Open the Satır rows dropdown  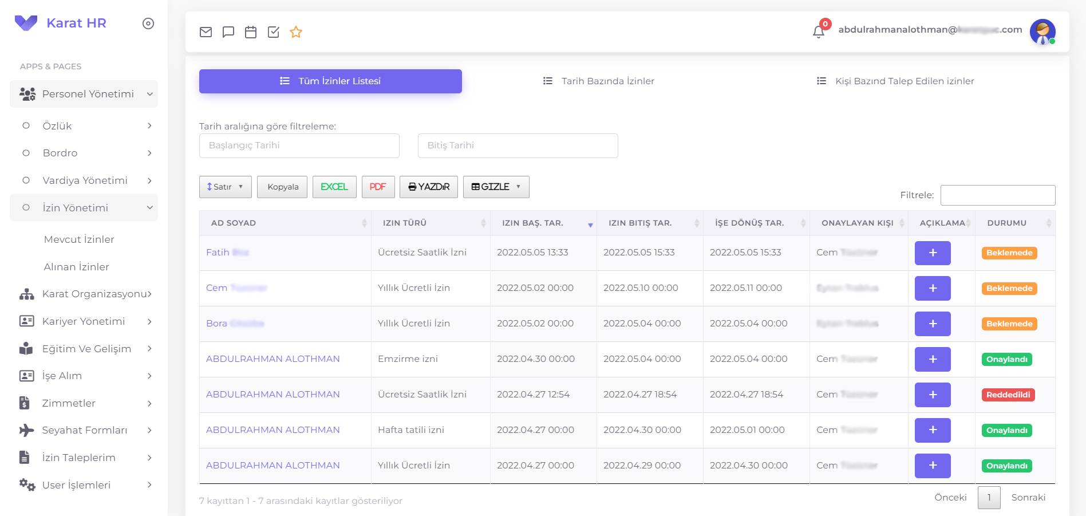[x=225, y=186]
